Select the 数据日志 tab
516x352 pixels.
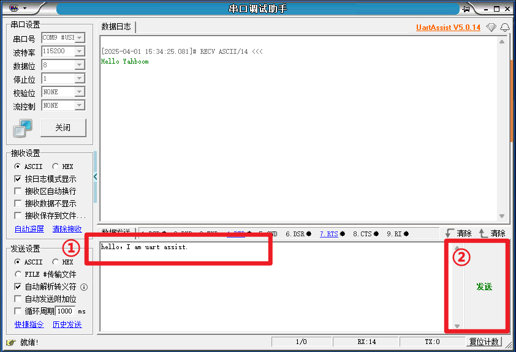coord(116,27)
